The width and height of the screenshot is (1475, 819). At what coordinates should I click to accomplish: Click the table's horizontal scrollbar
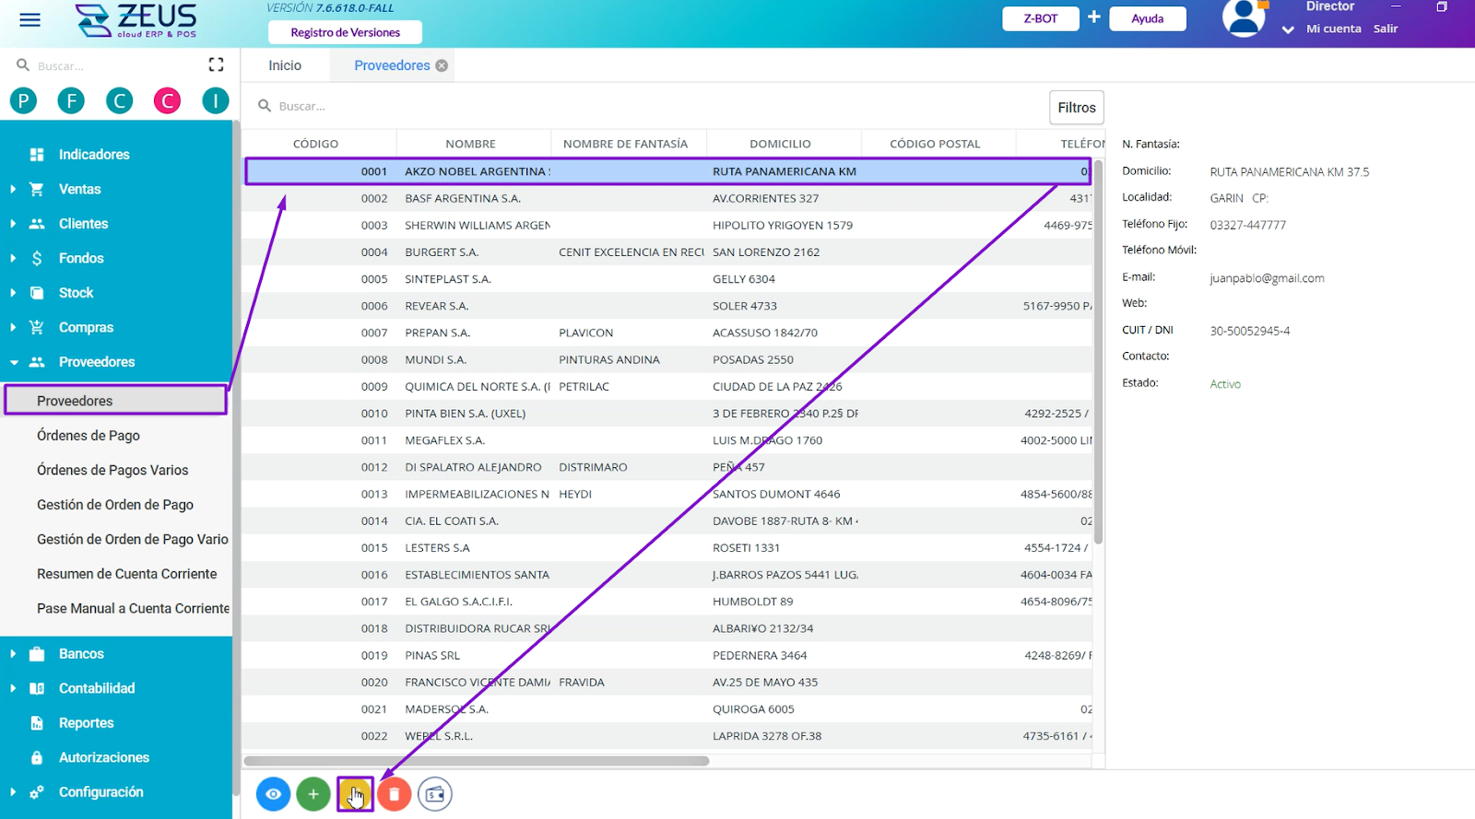pos(477,761)
